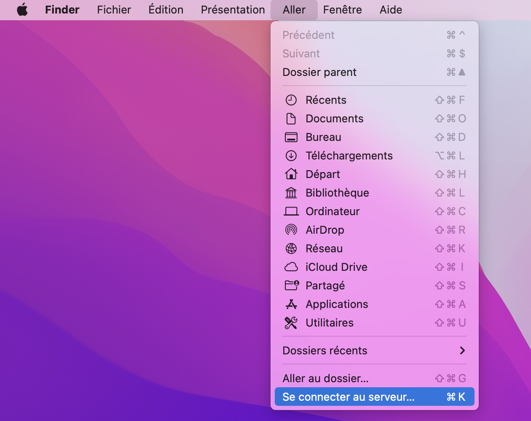Click the Récents label
This screenshot has width=531, height=421.
326,100
